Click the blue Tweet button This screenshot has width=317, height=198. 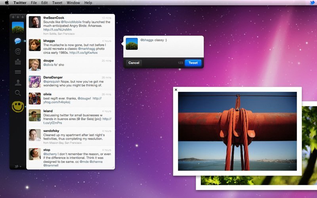[193, 63]
